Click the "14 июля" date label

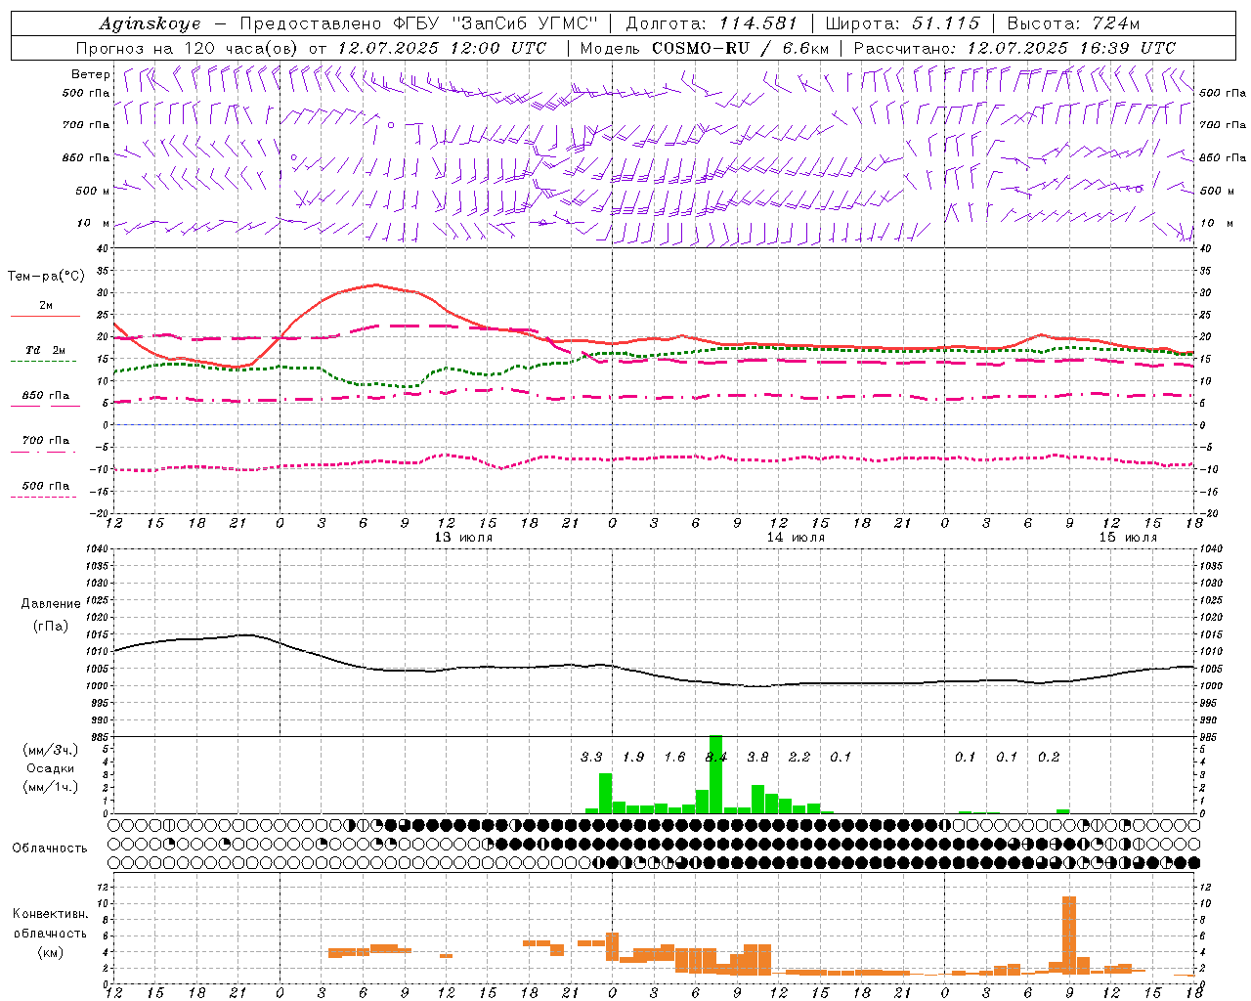pos(796,538)
